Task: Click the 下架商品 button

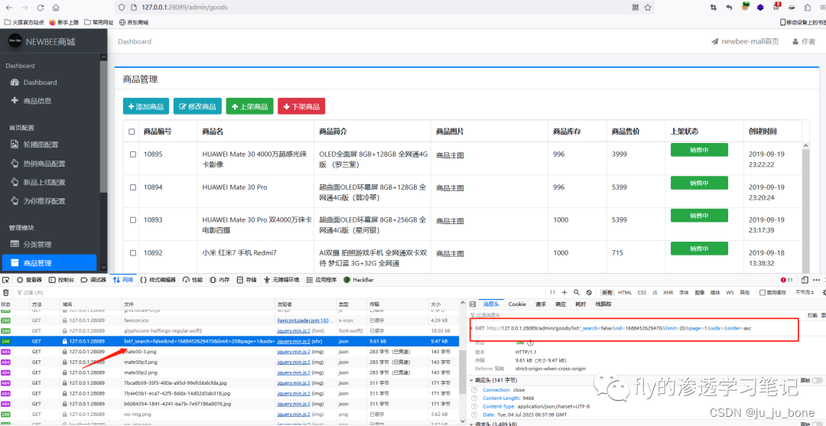Action: pos(301,106)
